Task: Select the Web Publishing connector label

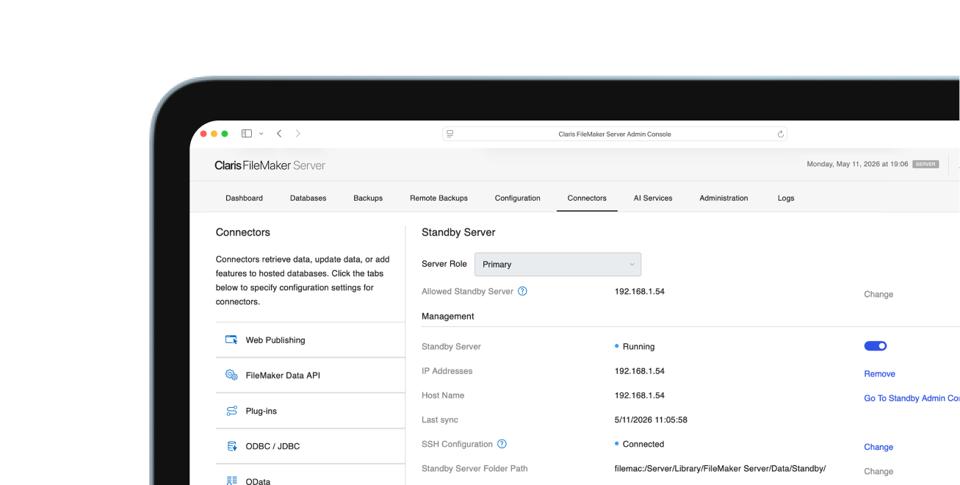Action: (275, 340)
